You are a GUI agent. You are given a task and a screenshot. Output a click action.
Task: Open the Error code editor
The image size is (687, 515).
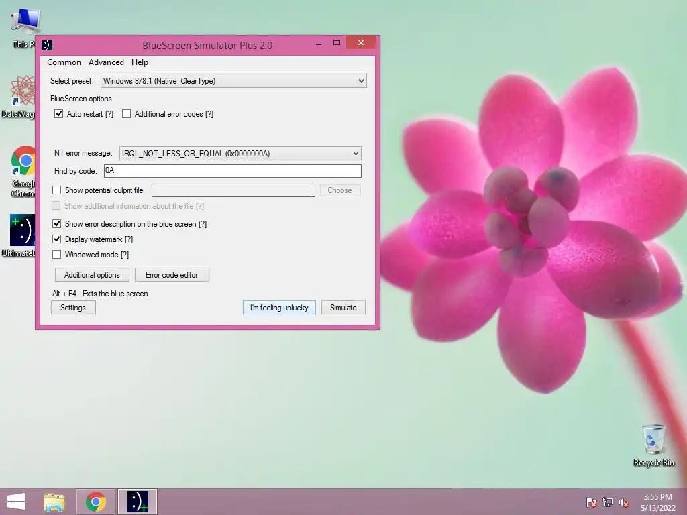(x=172, y=274)
